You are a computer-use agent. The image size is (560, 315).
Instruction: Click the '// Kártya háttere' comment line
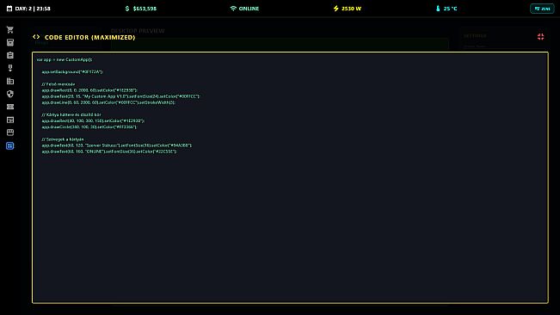tap(71, 114)
